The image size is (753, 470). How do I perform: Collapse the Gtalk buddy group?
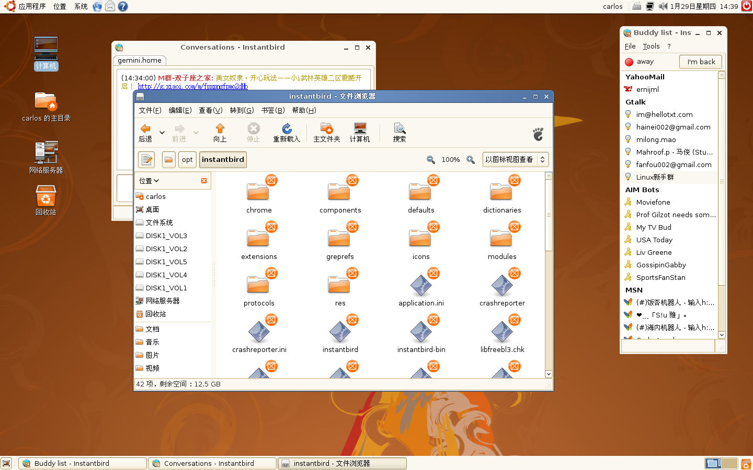pyautogui.click(x=635, y=102)
